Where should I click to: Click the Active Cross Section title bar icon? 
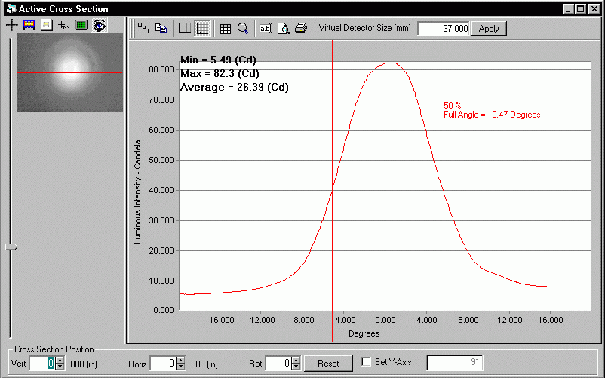click(x=11, y=8)
